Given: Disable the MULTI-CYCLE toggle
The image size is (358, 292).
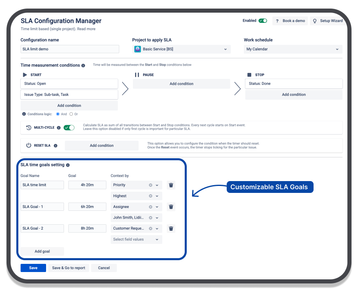Looking at the screenshot, I should pyautogui.click(x=69, y=128).
